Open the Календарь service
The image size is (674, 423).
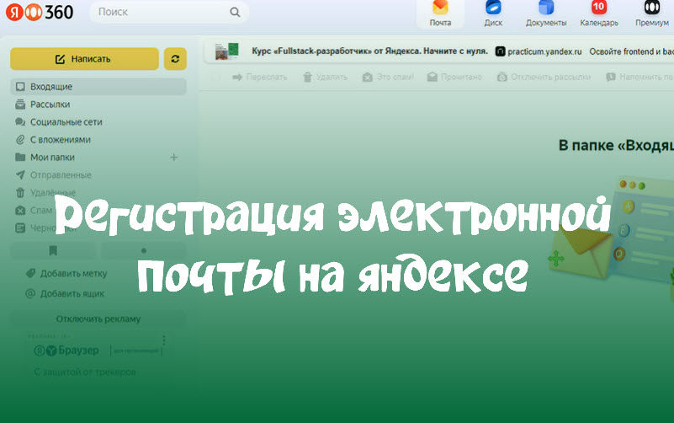tap(599, 13)
